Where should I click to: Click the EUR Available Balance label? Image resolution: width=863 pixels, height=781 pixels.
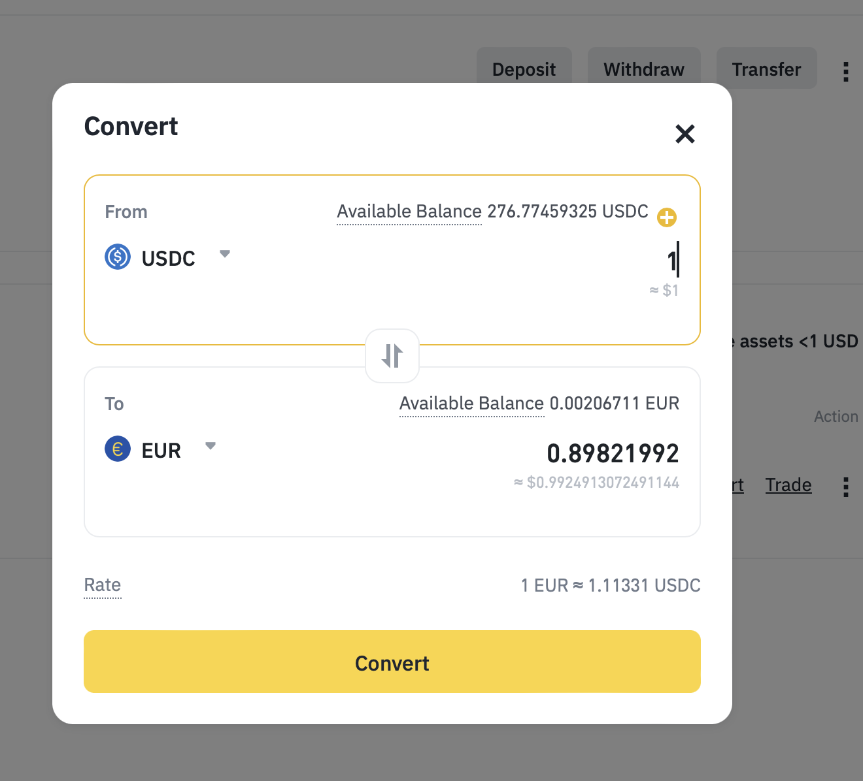(471, 404)
